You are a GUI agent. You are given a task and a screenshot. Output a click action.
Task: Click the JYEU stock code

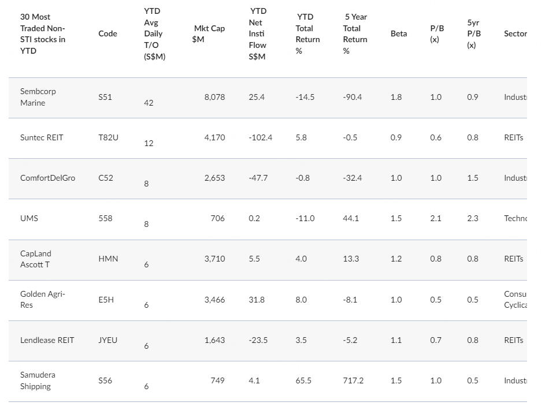click(107, 340)
